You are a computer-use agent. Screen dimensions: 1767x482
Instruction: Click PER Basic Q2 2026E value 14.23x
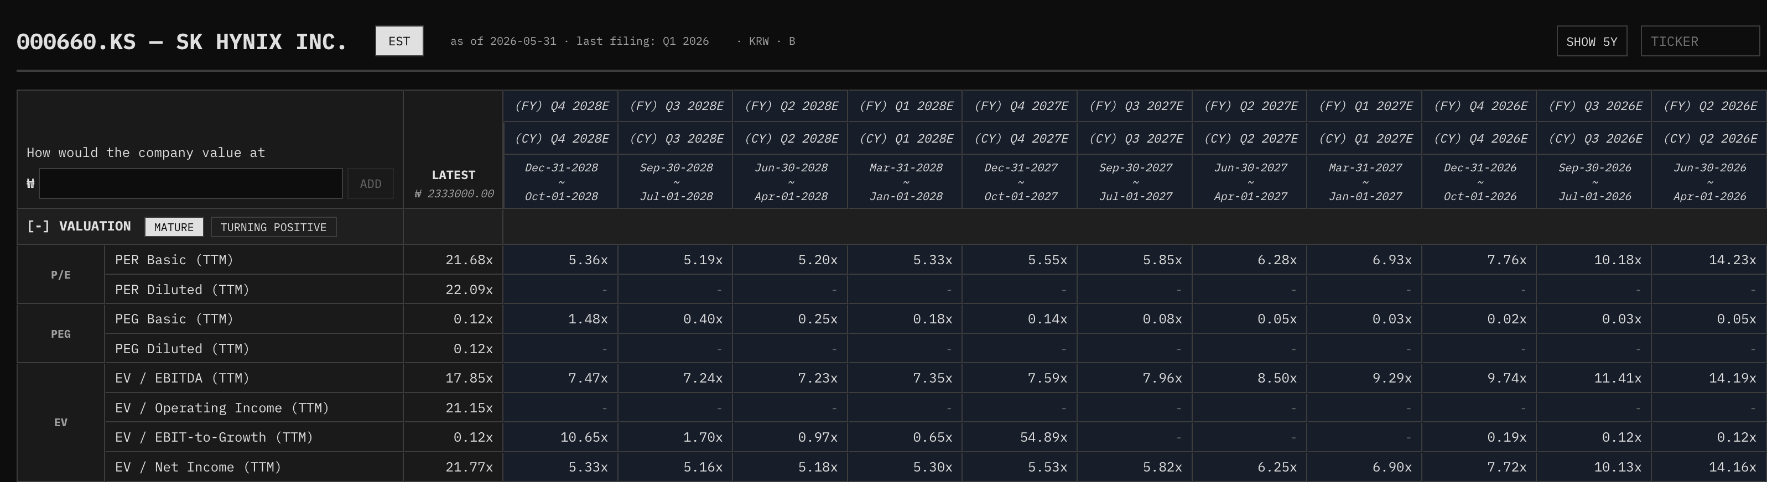tap(1733, 260)
